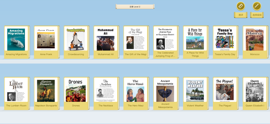Open The Hero Maui book cover
This screenshot has height=124, width=270.
135,90
